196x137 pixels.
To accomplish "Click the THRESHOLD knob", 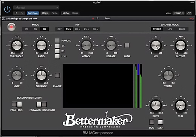I will [x=17, y=45].
